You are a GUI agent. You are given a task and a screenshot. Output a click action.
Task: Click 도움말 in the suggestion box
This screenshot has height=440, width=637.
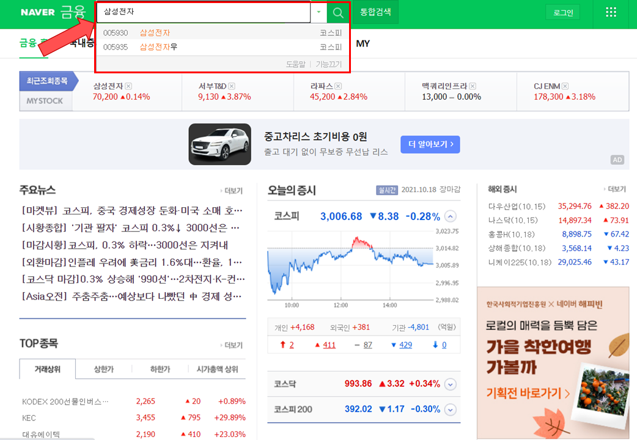click(x=295, y=64)
